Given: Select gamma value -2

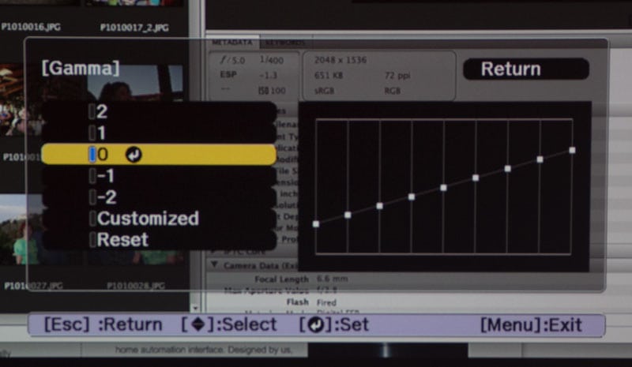Looking at the screenshot, I should [159, 197].
